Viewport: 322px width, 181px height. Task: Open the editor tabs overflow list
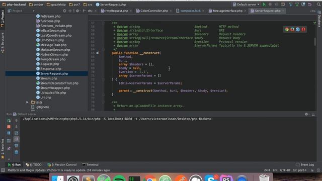coord(312,11)
